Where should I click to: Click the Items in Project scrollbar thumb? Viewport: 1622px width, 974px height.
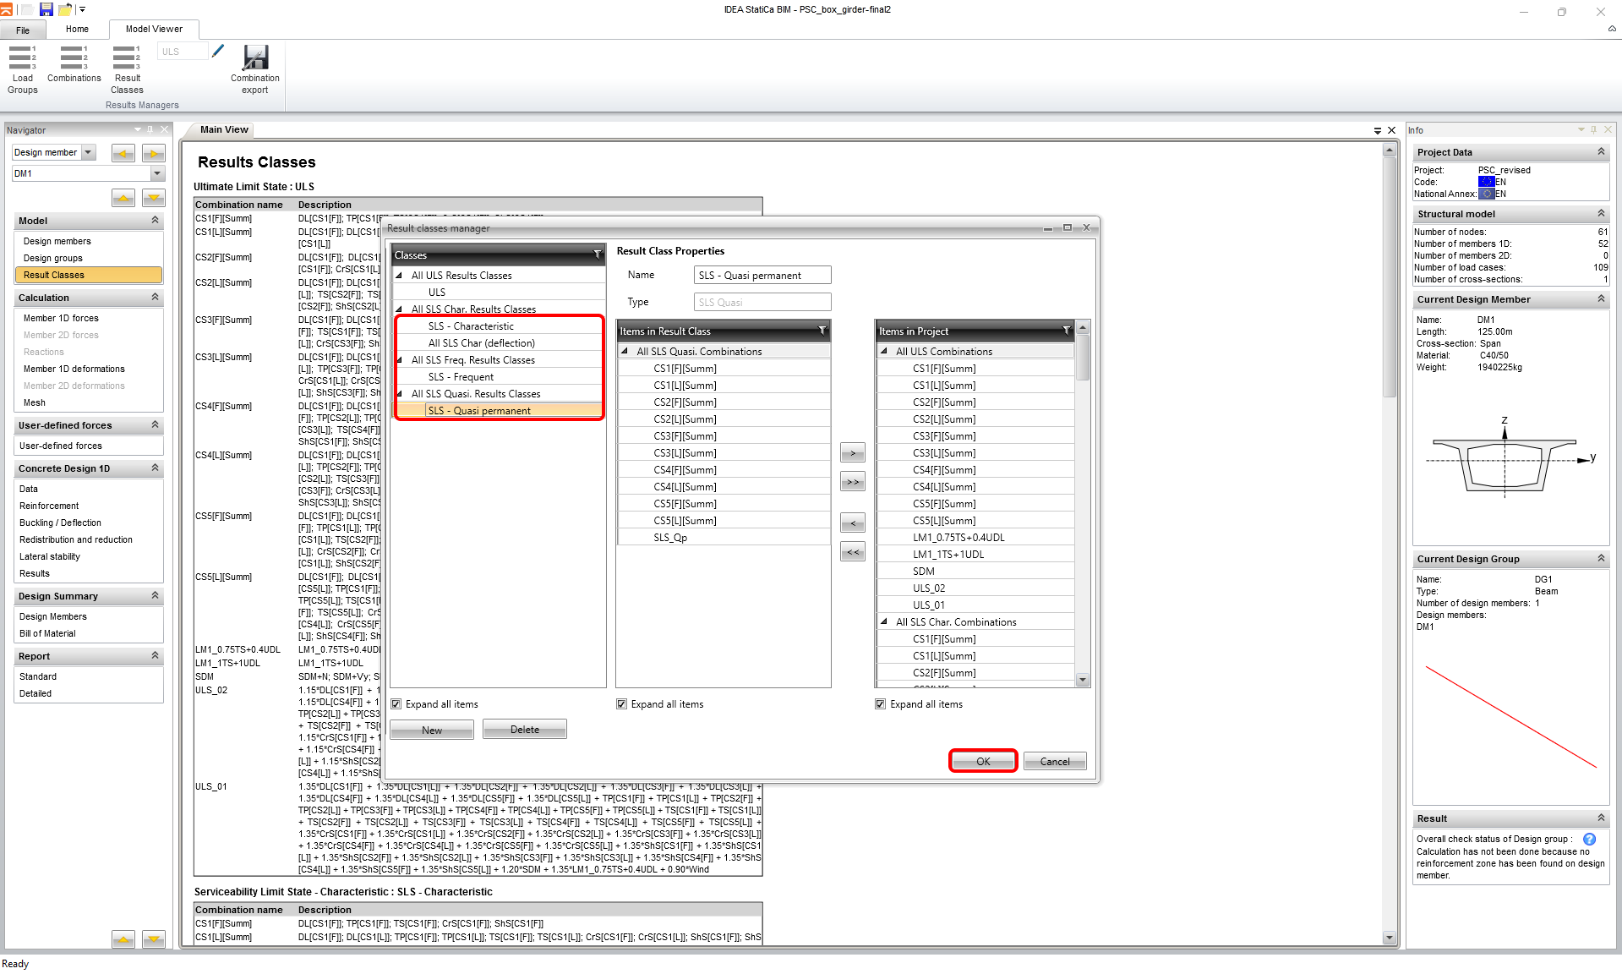1083,358
